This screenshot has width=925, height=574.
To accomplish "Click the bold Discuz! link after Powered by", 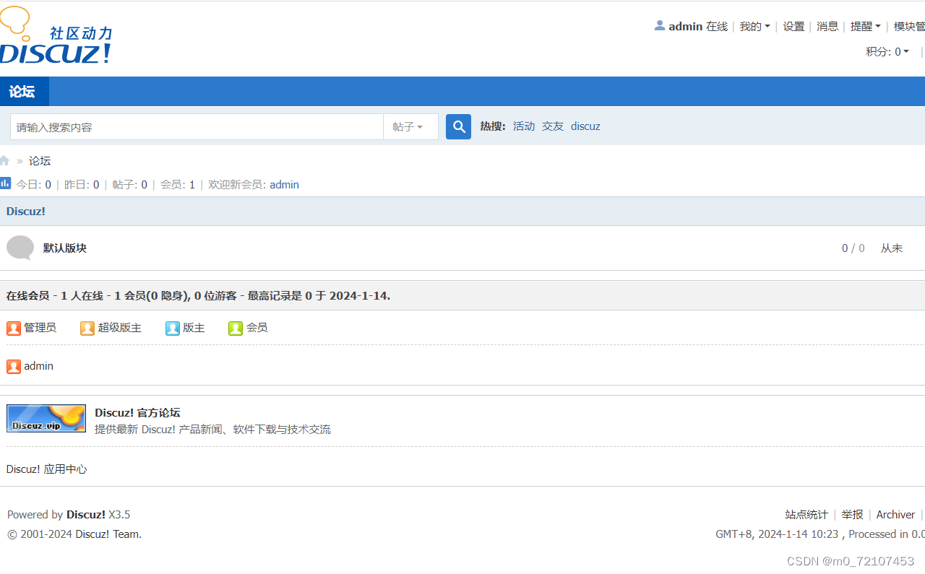I will (86, 515).
